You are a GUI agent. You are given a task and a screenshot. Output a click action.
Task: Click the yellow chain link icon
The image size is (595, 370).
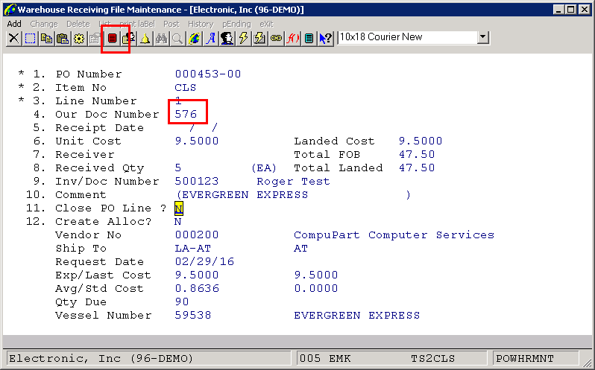(276, 38)
